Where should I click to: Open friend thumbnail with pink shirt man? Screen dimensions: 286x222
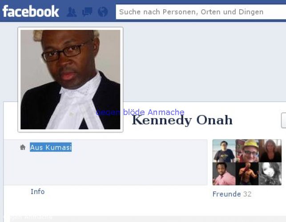224,174
